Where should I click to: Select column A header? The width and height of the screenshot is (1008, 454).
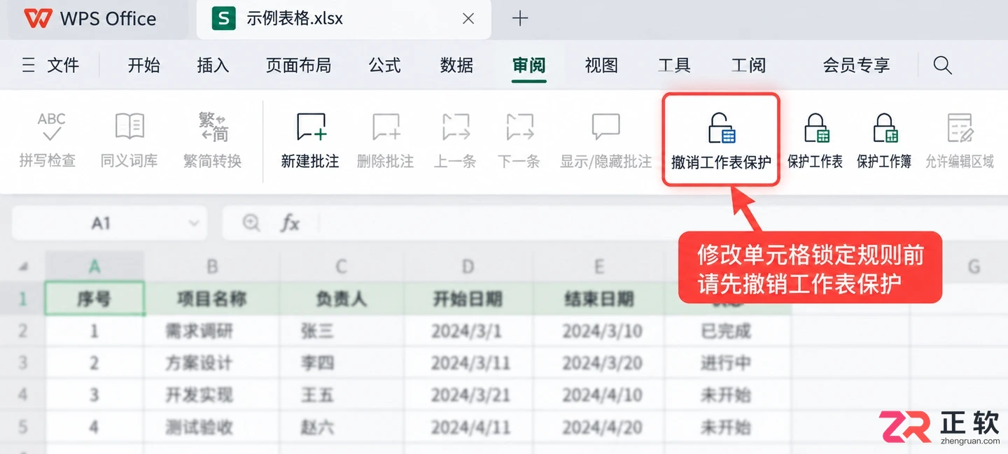(x=94, y=267)
